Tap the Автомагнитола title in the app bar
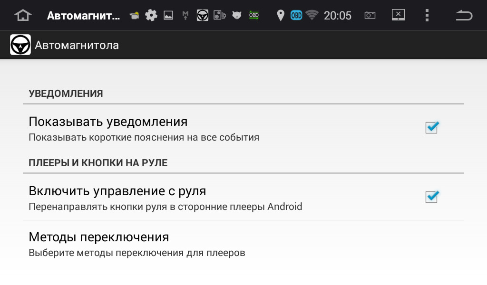Image resolution: width=487 pixels, height=285 pixels. 76,45
